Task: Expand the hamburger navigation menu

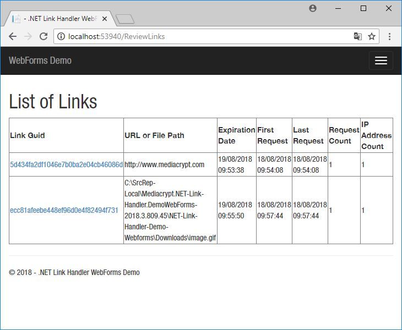Action: [381, 61]
